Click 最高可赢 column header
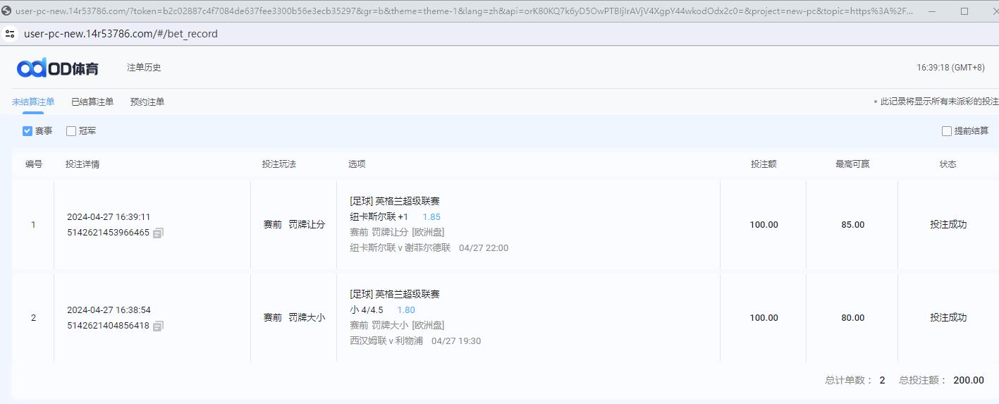 pyautogui.click(x=852, y=164)
